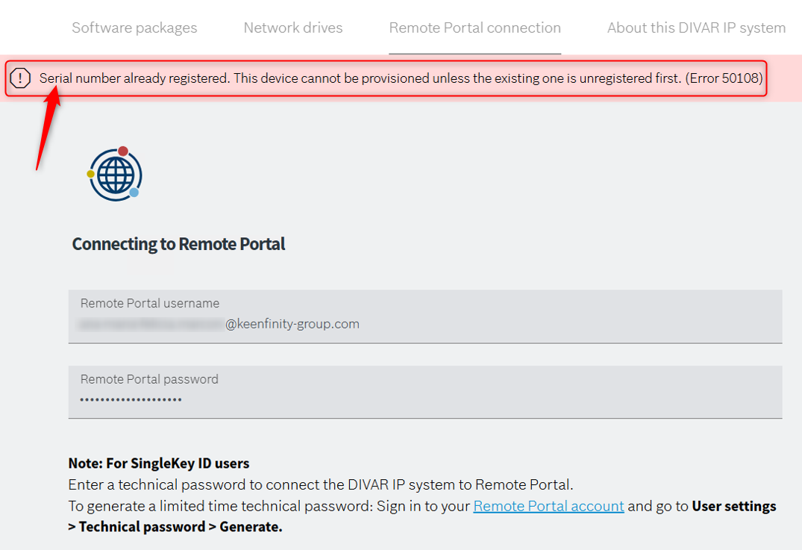Image resolution: width=802 pixels, height=550 pixels.
Task: Click the "@keenfinity-group.com" username text
Action: (292, 324)
